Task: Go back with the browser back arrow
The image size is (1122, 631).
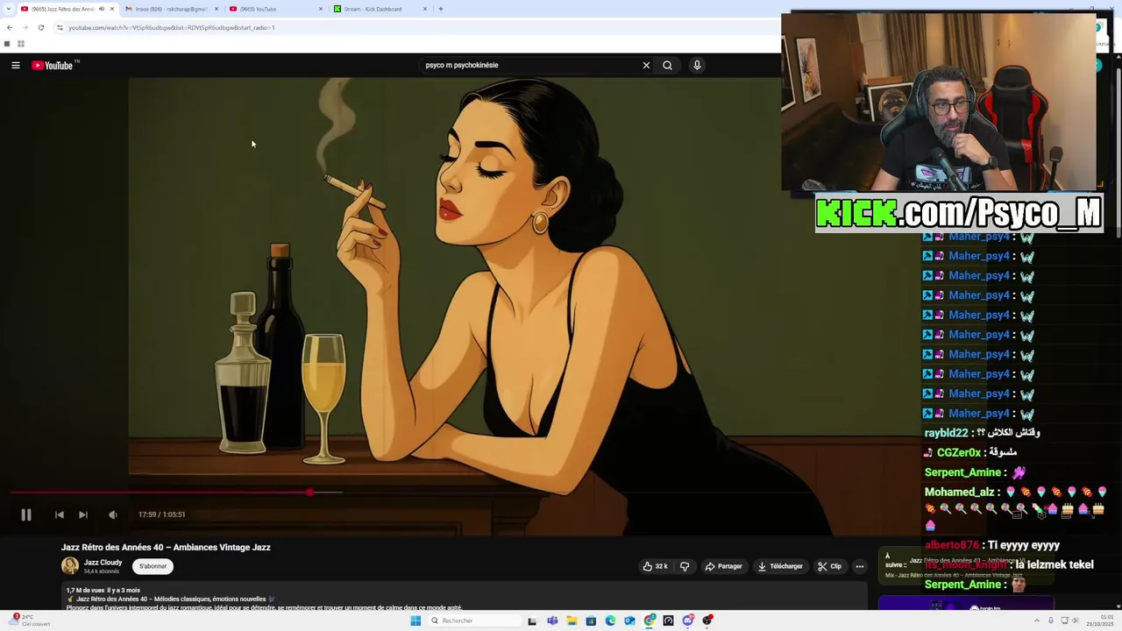Action: click(x=10, y=27)
